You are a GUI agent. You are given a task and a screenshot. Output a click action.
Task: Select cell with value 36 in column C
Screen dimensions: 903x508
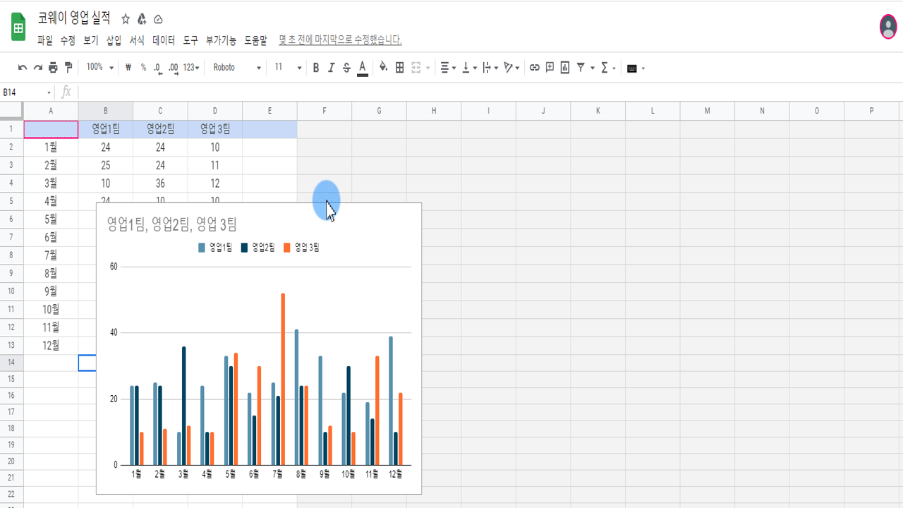(x=160, y=183)
